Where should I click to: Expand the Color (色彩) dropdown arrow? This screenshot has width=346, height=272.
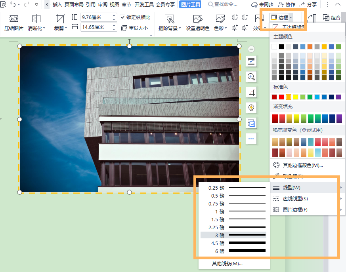tap(226, 28)
